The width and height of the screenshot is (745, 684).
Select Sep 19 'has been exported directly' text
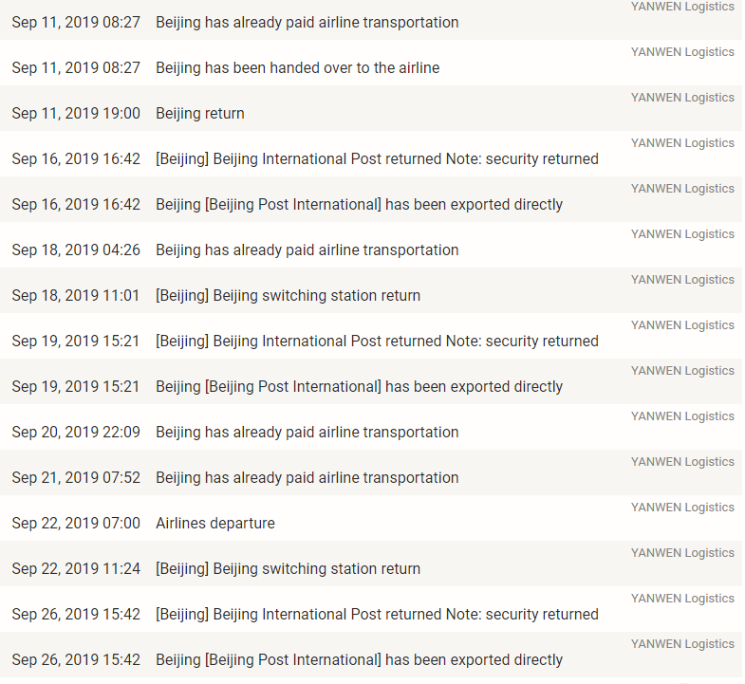474,387
